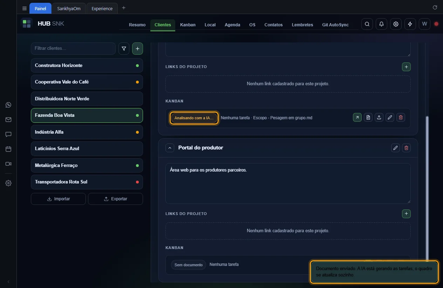Image resolution: width=443 pixels, height=288 pixels.
Task: Reload the page with the refresh icon
Action: (x=435, y=7)
